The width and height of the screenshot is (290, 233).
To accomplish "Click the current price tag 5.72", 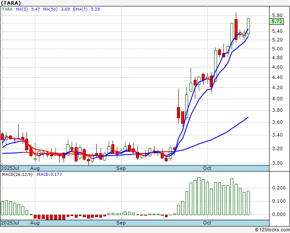I will pos(276,21).
